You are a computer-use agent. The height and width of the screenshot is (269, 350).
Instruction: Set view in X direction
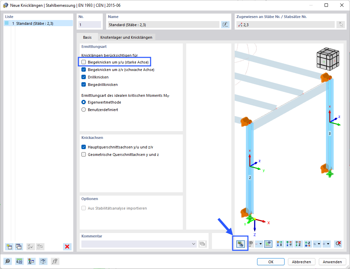click(280, 244)
